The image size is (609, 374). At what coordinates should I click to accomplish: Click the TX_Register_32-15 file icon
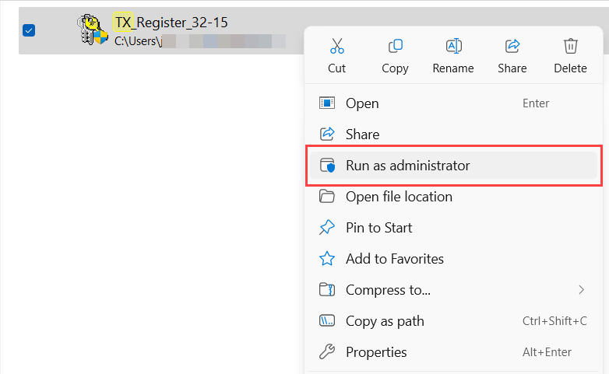tap(91, 31)
